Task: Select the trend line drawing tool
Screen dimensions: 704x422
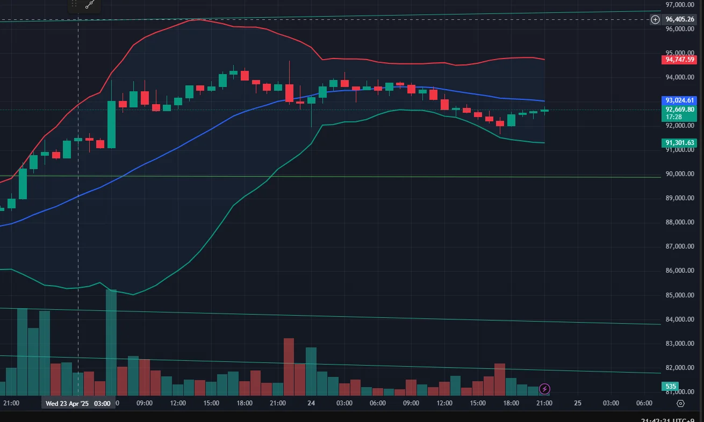Action: click(x=90, y=4)
